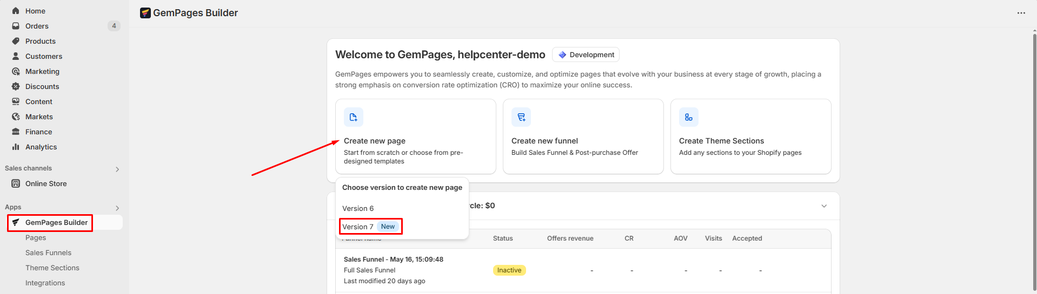Click the Status column header

coord(503,238)
